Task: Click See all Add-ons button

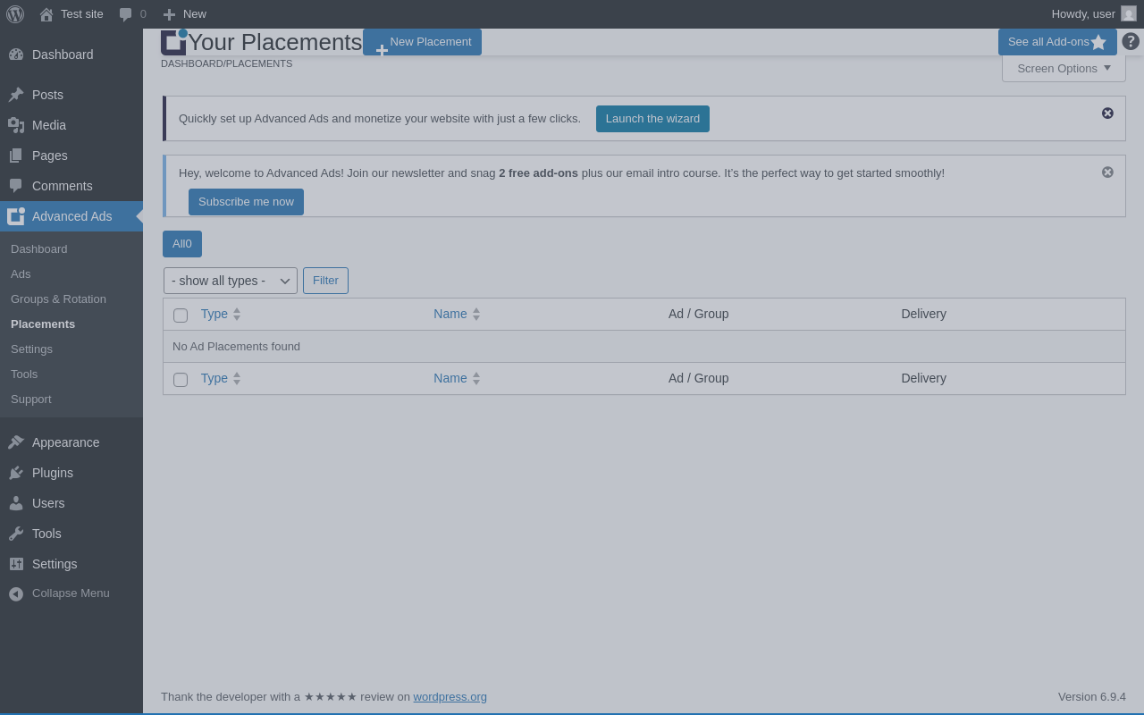Action: click(x=1057, y=42)
